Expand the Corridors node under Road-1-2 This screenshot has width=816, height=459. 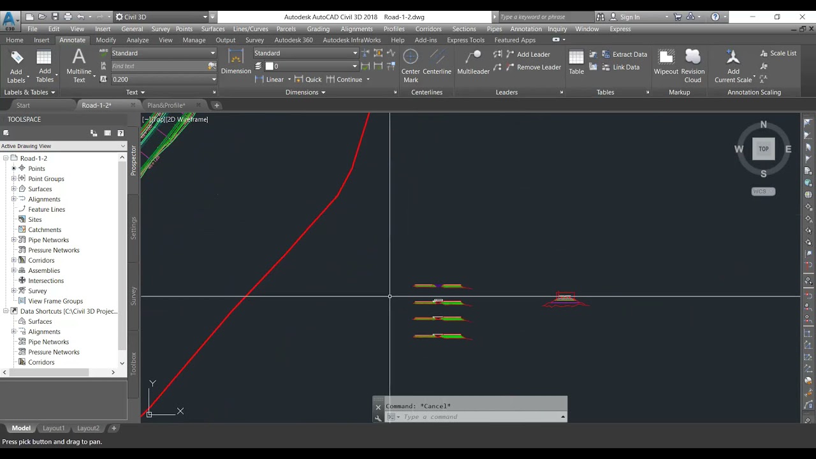pyautogui.click(x=13, y=260)
